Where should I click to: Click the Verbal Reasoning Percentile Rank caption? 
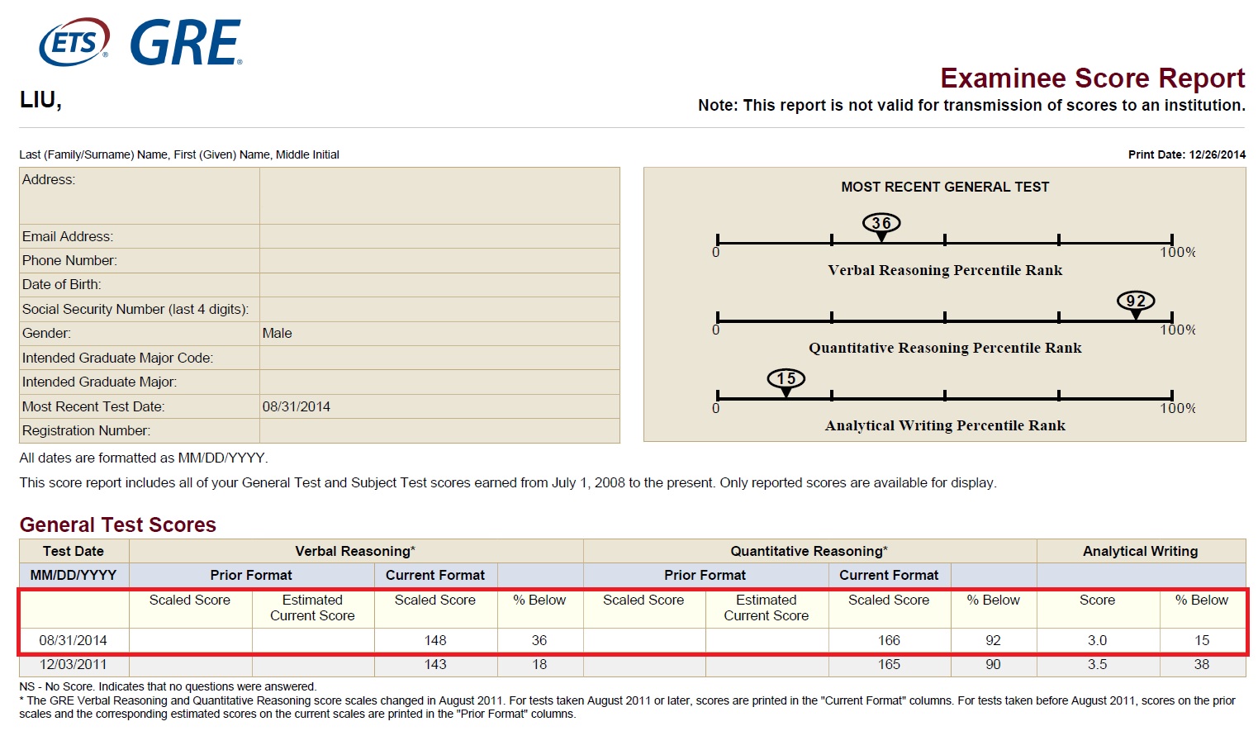945,270
